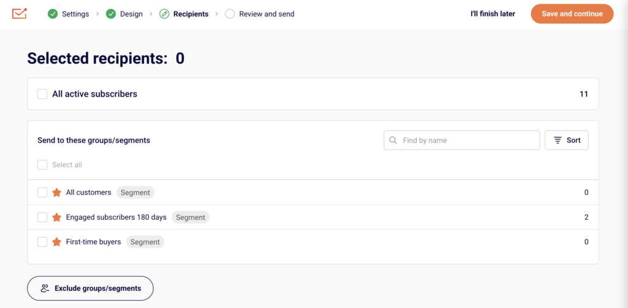Screen dimensions: 628x308
Task: Focus the Find by name search field
Action: (x=462, y=140)
